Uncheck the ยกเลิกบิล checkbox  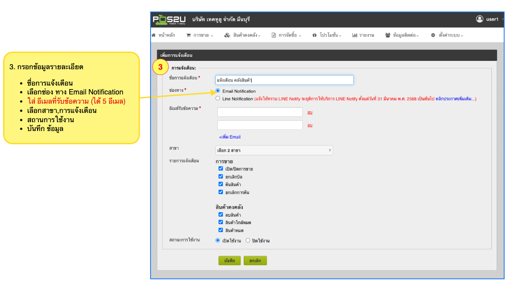pos(221,176)
